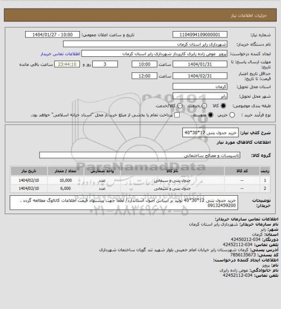Click the تعداد / مقدار column header
281x309 pixels.
coord(65,171)
